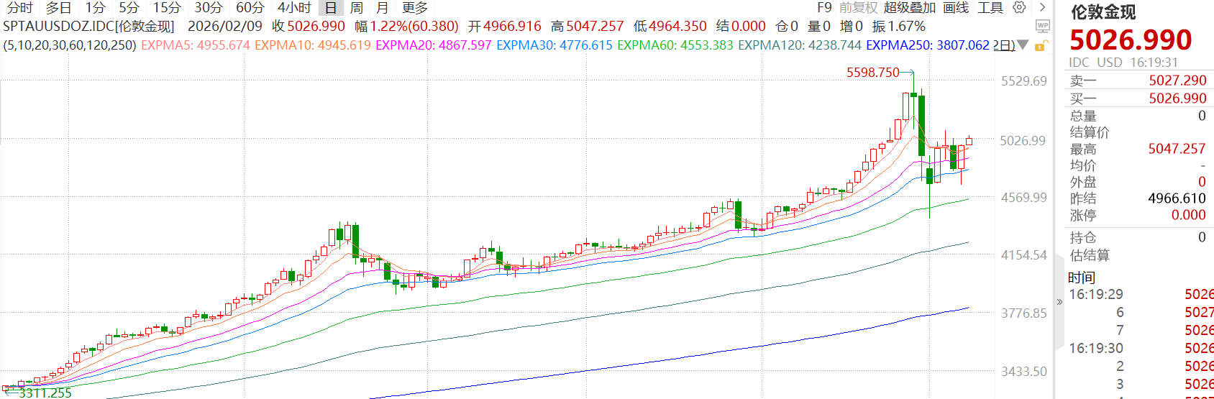The height and width of the screenshot is (399, 1214).
Task: Toggle the orange unlock padlock icon
Action: (1040, 45)
